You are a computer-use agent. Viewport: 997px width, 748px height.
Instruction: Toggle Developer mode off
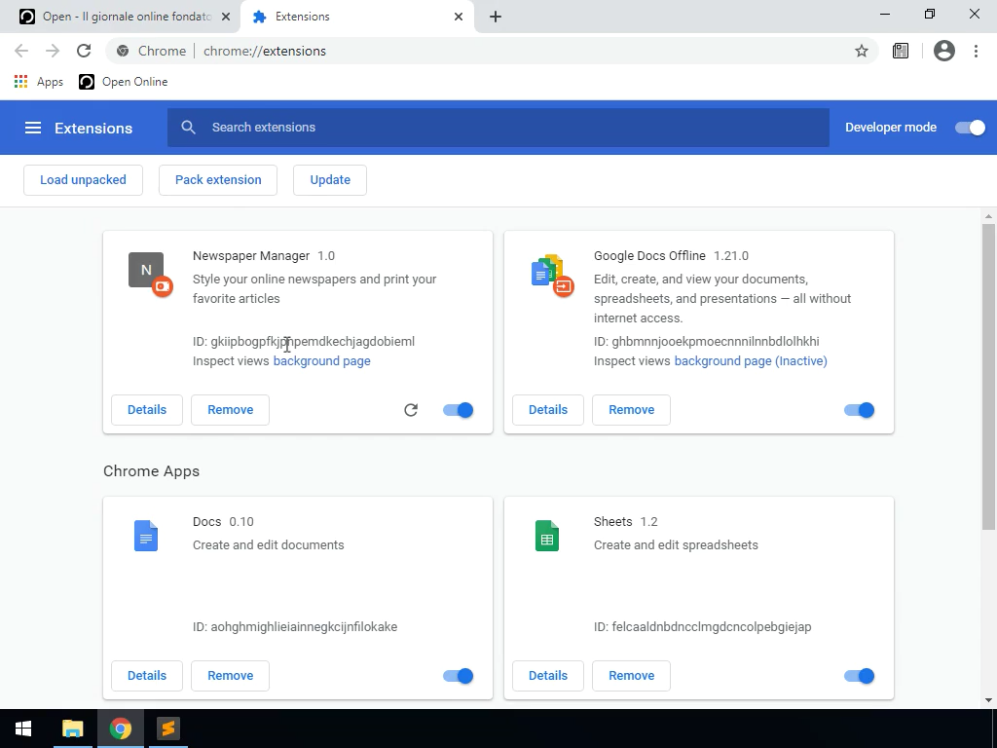click(971, 128)
